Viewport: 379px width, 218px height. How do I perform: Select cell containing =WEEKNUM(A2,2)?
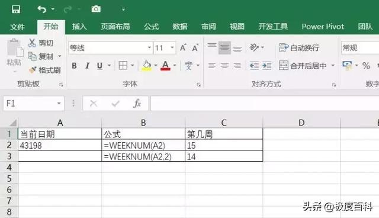click(143, 156)
